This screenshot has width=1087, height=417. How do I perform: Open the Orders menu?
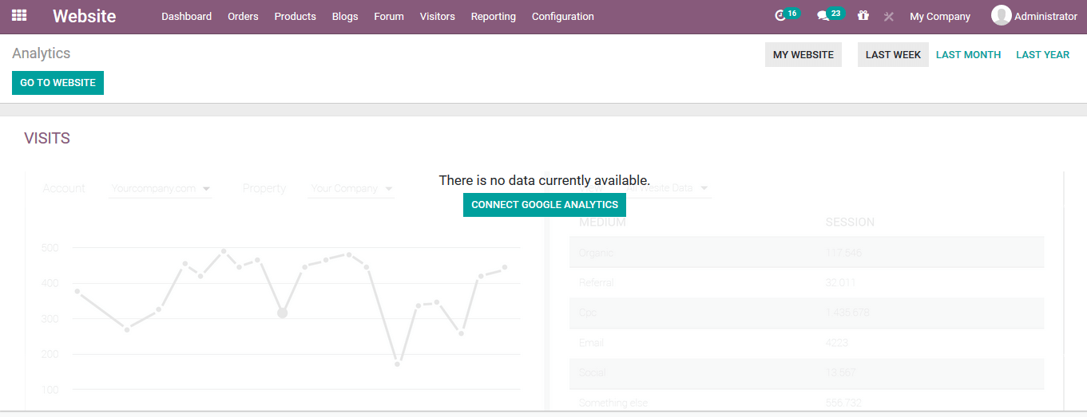pos(243,17)
